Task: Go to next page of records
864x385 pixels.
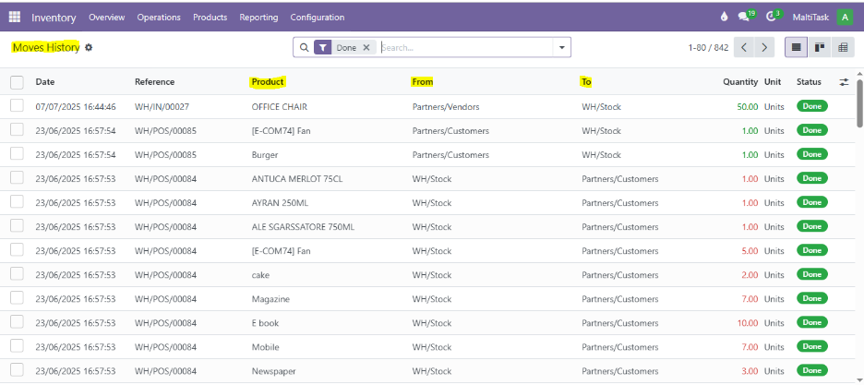Action: click(765, 47)
